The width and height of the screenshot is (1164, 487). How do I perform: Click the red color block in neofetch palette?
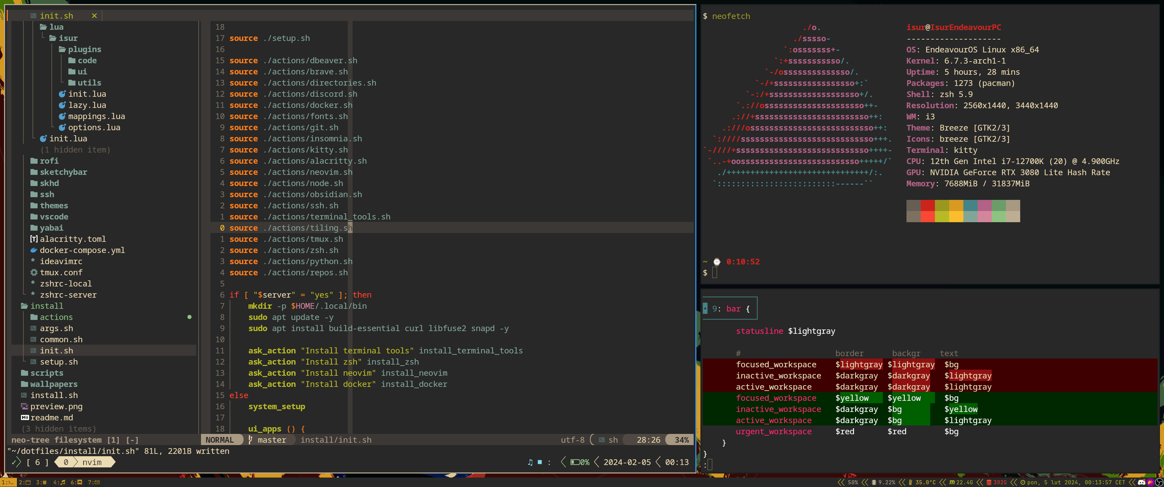coord(927,206)
